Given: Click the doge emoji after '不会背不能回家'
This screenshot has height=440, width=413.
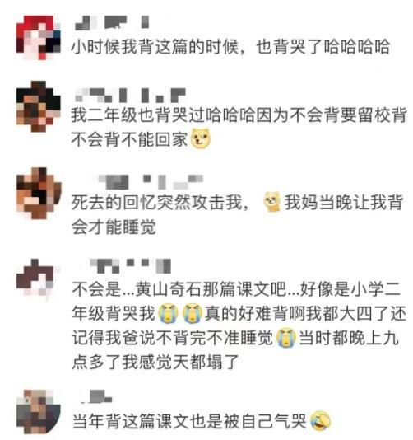Looking at the screenshot, I should (x=201, y=138).
